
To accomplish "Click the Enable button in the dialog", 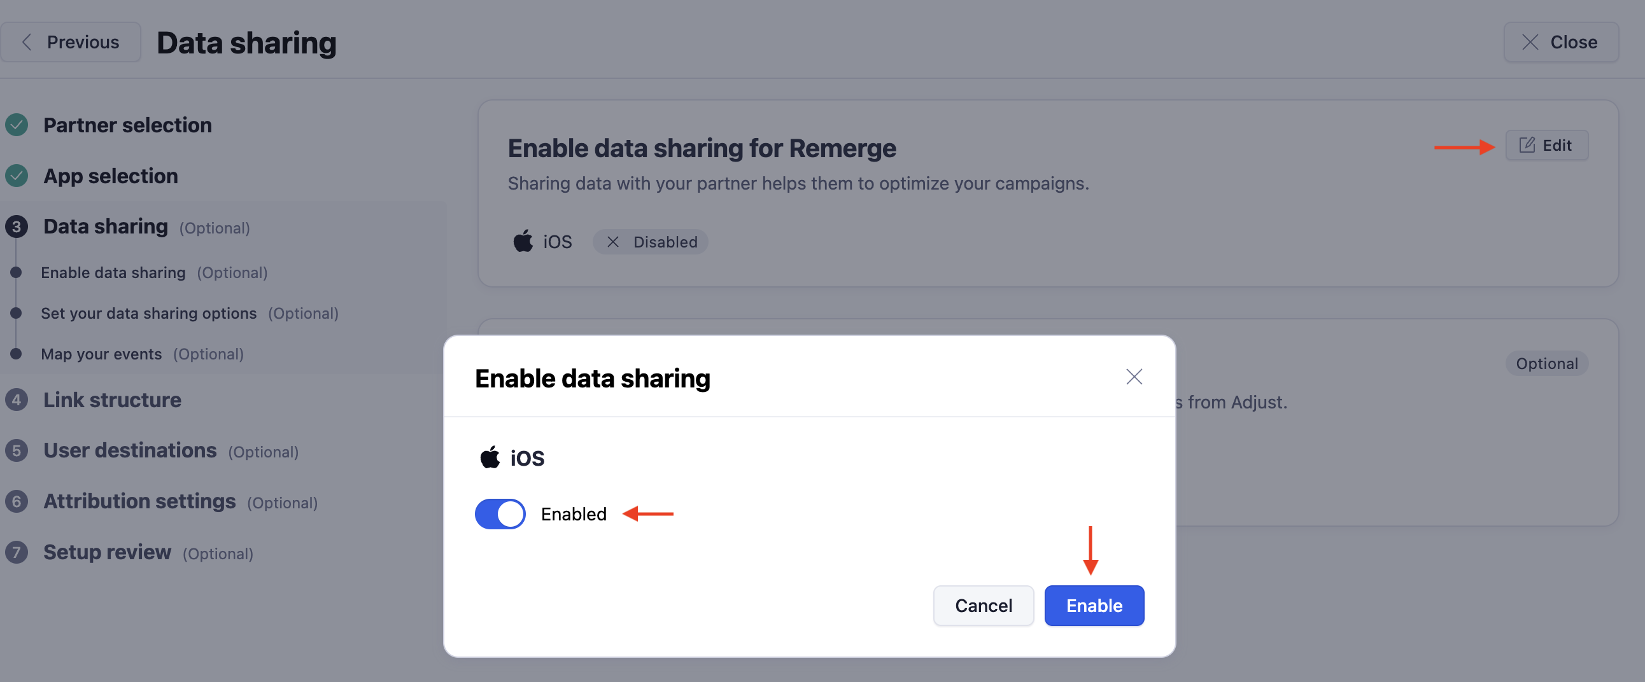I will [x=1094, y=606].
